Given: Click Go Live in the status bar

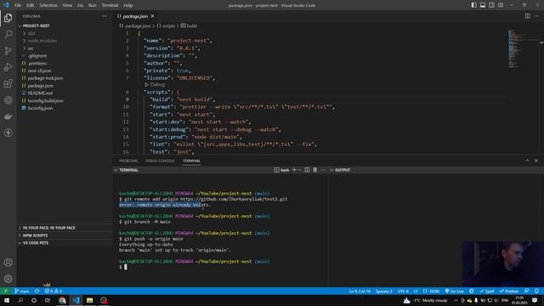Looking at the screenshot, I should click(455, 291).
